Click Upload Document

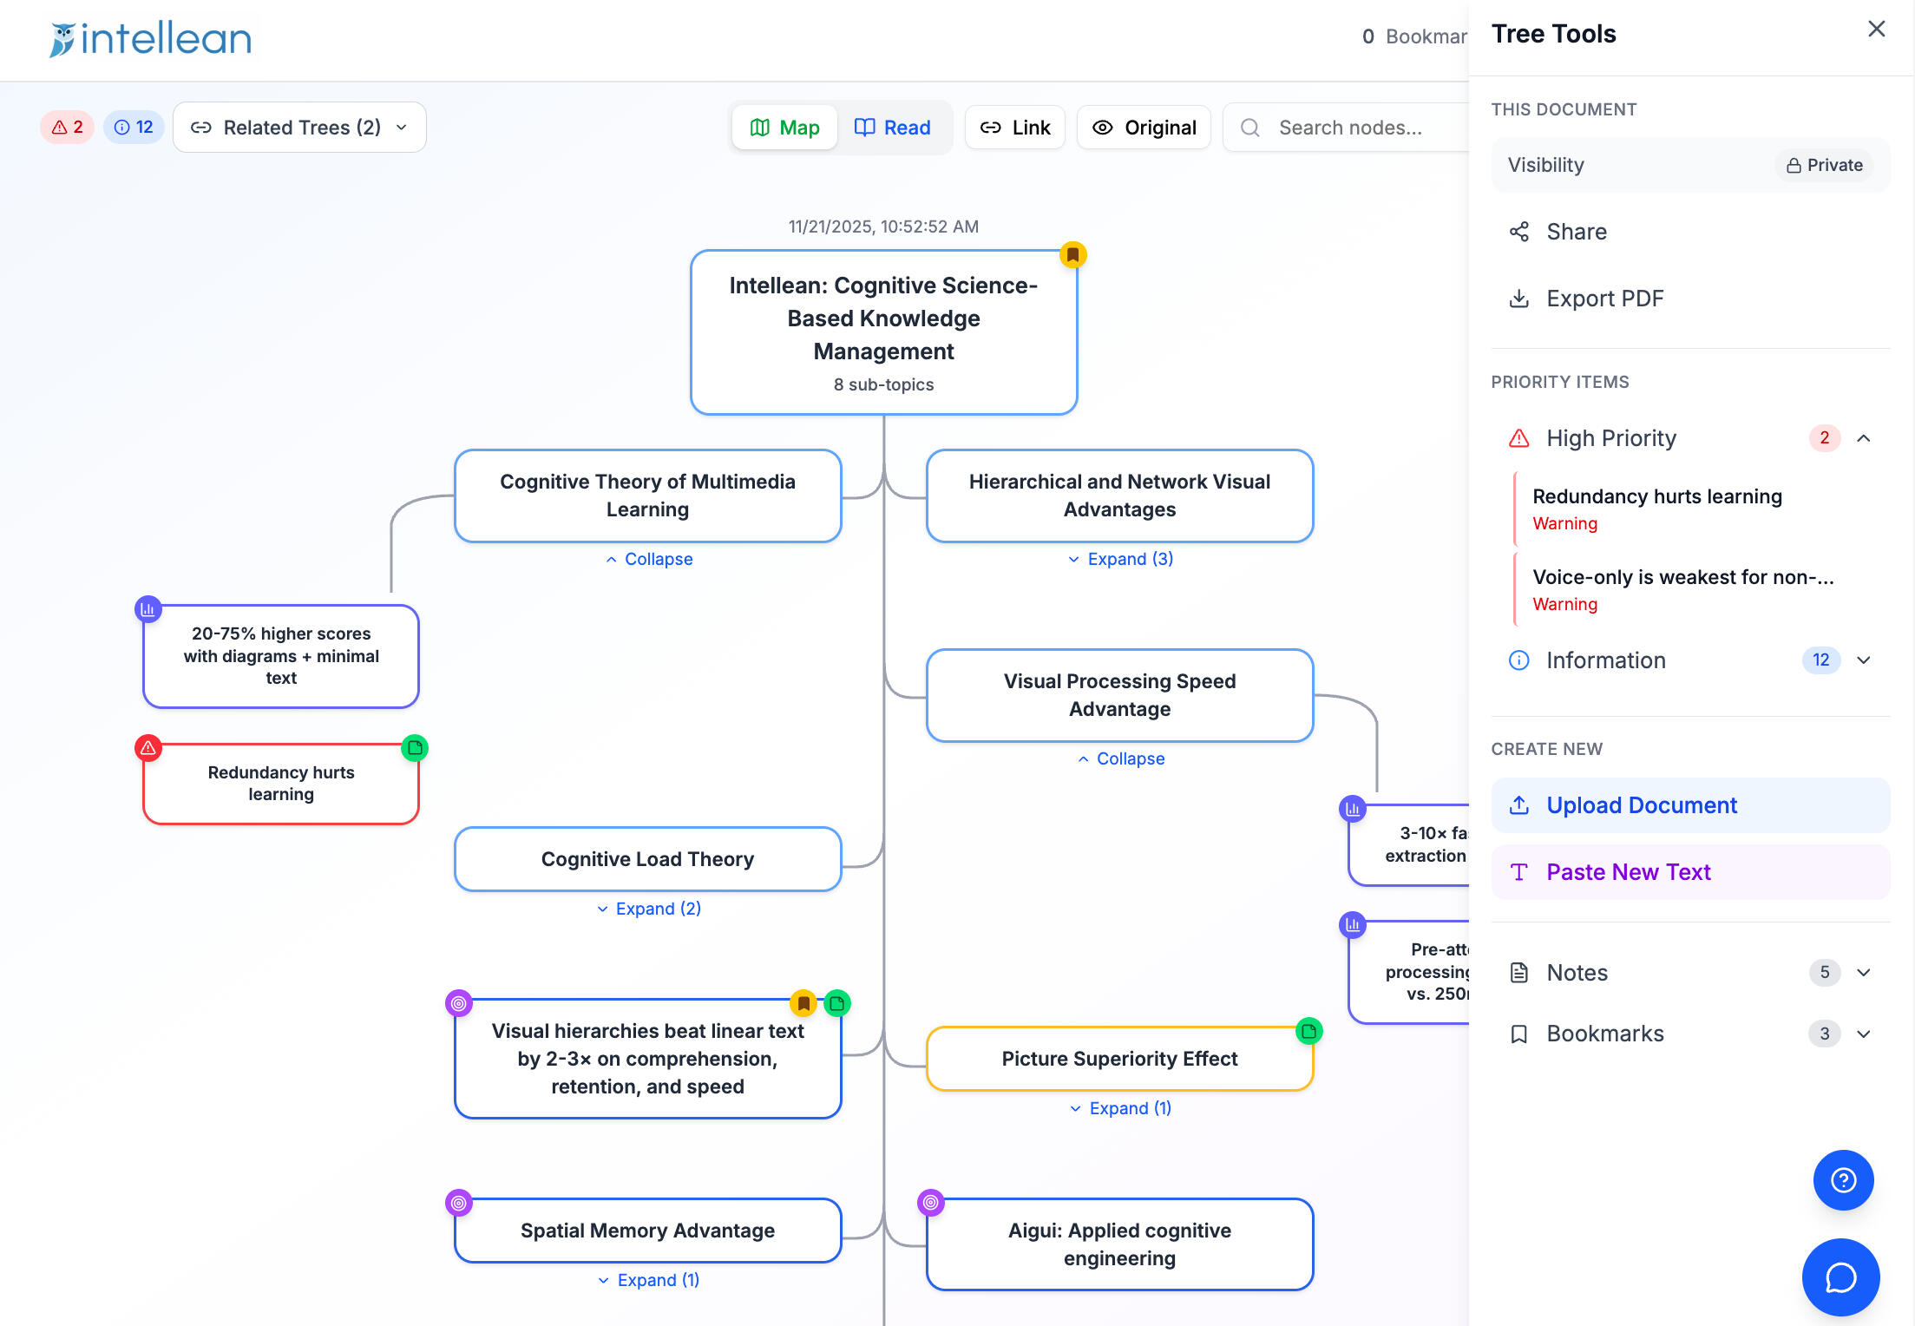coord(1690,805)
